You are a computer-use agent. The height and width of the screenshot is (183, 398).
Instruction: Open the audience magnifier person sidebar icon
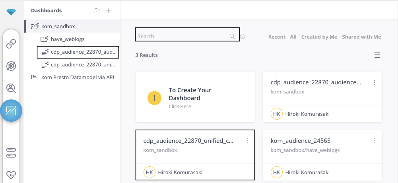(x=11, y=88)
